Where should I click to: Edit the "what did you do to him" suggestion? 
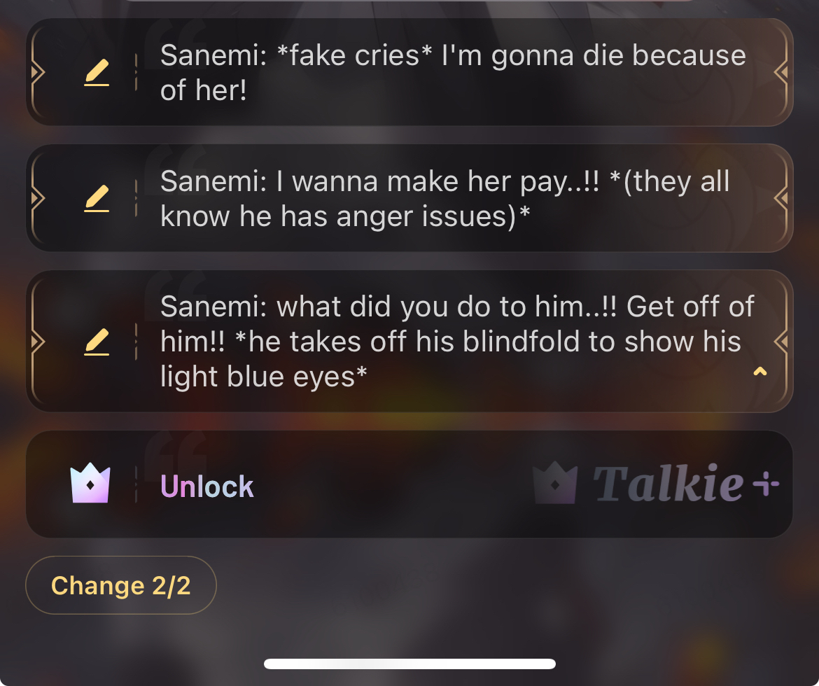point(97,342)
